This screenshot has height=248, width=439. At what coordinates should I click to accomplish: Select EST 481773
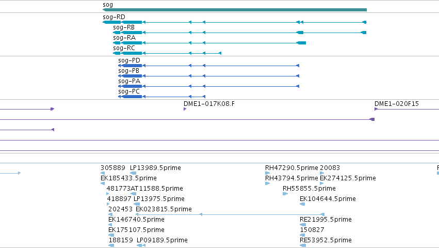point(119,189)
